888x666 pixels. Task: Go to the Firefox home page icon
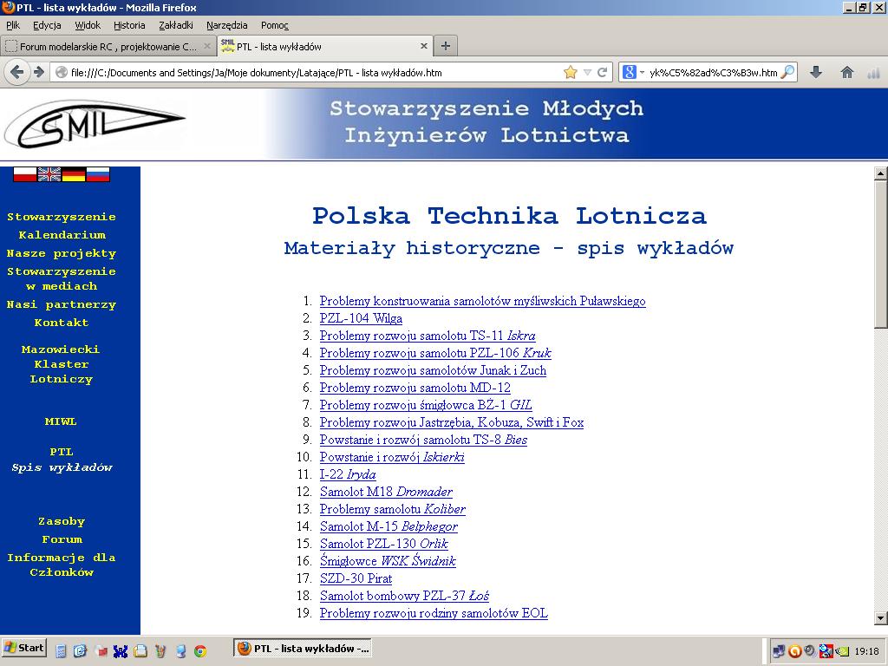click(x=847, y=73)
